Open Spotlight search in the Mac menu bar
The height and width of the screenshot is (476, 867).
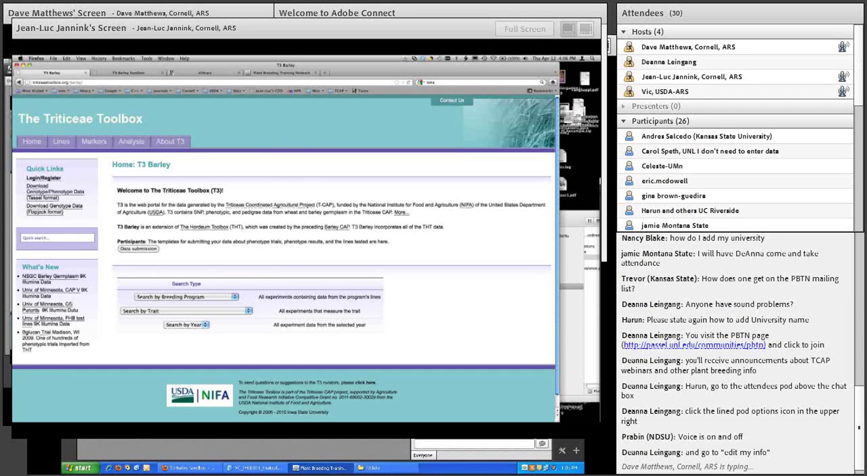click(592, 58)
